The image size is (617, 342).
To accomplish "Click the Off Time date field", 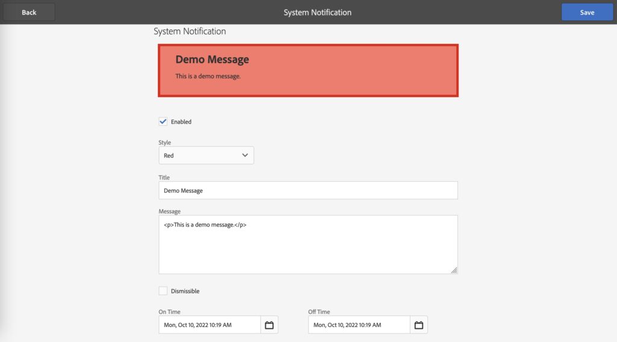I will coord(359,325).
